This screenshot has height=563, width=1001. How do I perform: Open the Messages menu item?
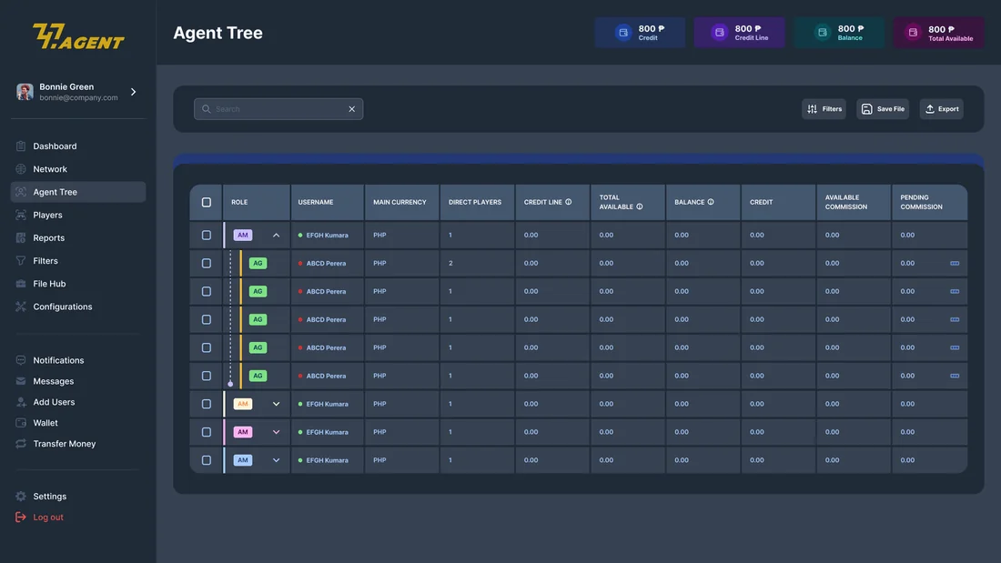point(53,381)
